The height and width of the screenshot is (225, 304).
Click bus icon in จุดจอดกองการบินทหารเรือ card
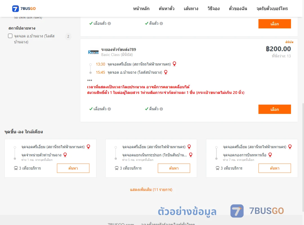218,168
